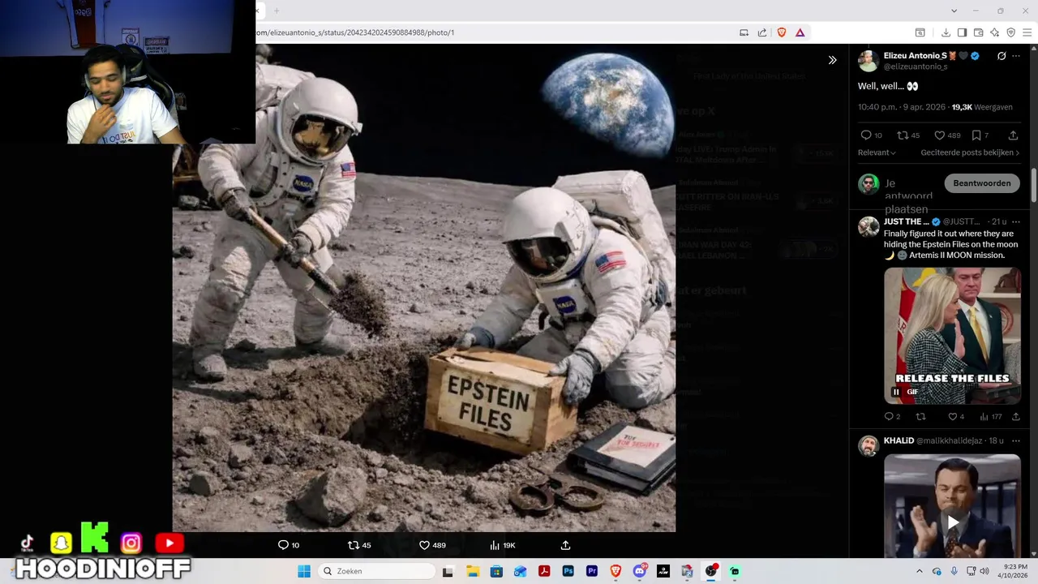
Task: Click the Beantwoorden reply button
Action: [981, 183]
